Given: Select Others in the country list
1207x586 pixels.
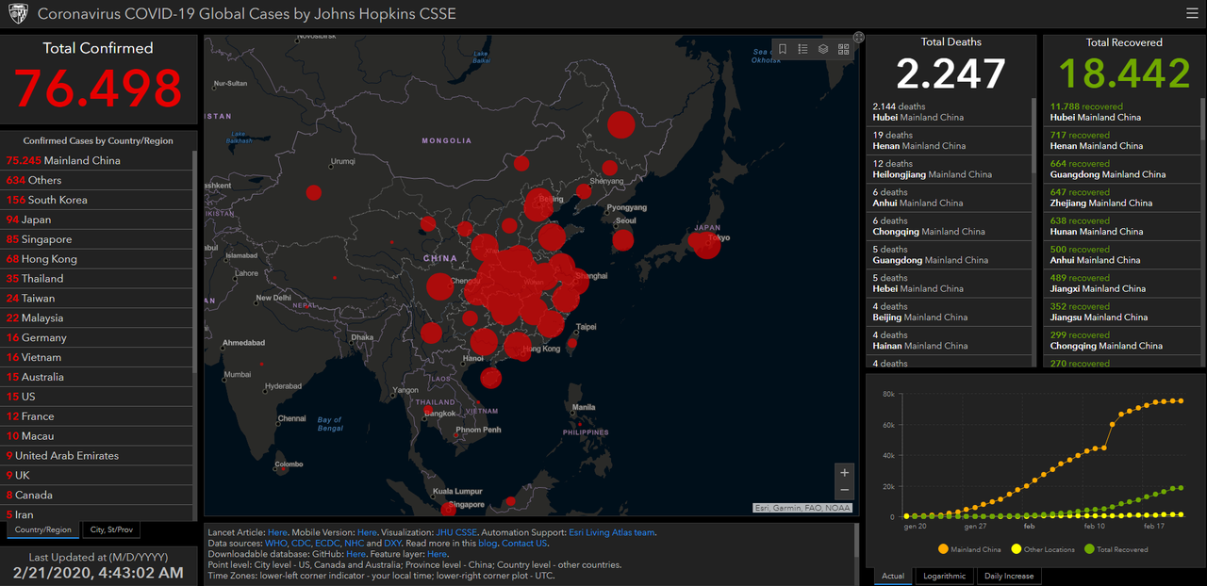Looking at the screenshot, I should pos(97,180).
